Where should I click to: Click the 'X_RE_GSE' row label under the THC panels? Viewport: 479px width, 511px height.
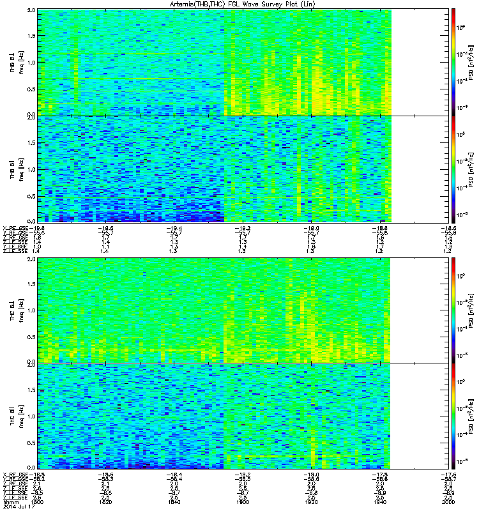tap(15, 475)
